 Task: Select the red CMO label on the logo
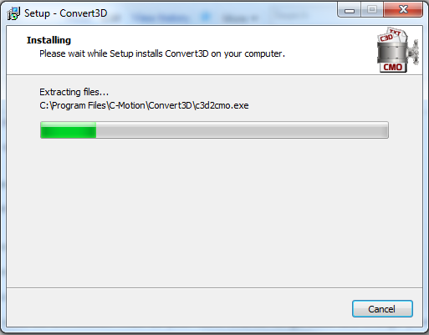pyautogui.click(x=392, y=67)
